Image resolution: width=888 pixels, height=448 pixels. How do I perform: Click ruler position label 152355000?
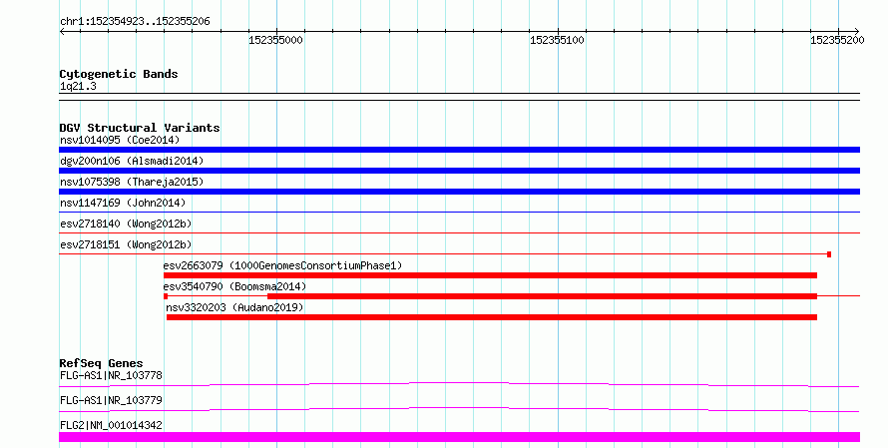coord(275,40)
